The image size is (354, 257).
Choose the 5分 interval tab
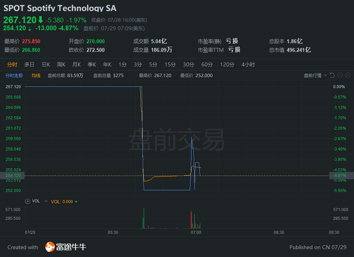click(153, 64)
